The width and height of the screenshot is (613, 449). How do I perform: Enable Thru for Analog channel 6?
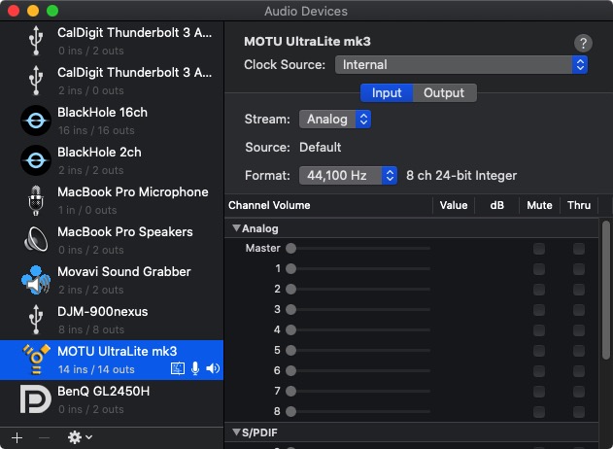pos(579,371)
